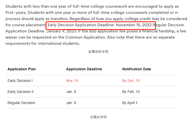The height and width of the screenshot is (120, 193).
Task: Select the Early Decision II row label
Action: pyautogui.click(x=20, y=92)
